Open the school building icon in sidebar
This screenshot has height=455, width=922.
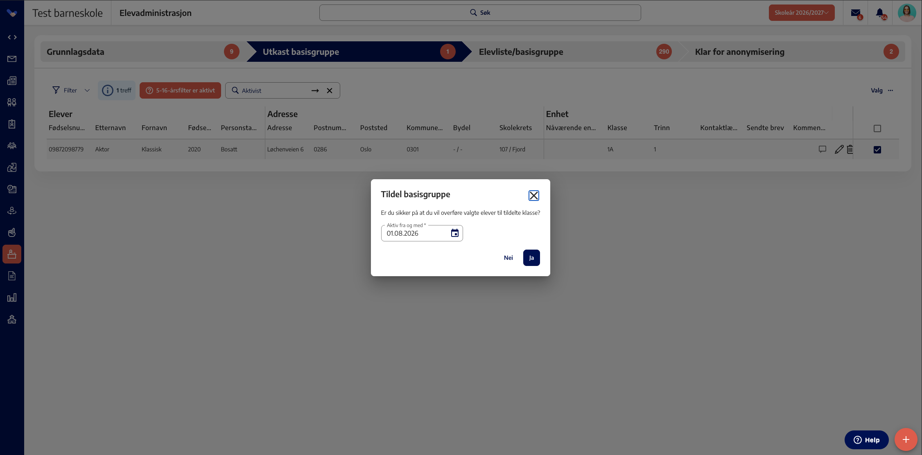click(12, 319)
